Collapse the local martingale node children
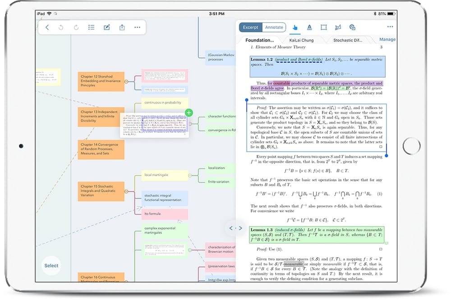The height and width of the screenshot is (300, 451). (x=190, y=175)
